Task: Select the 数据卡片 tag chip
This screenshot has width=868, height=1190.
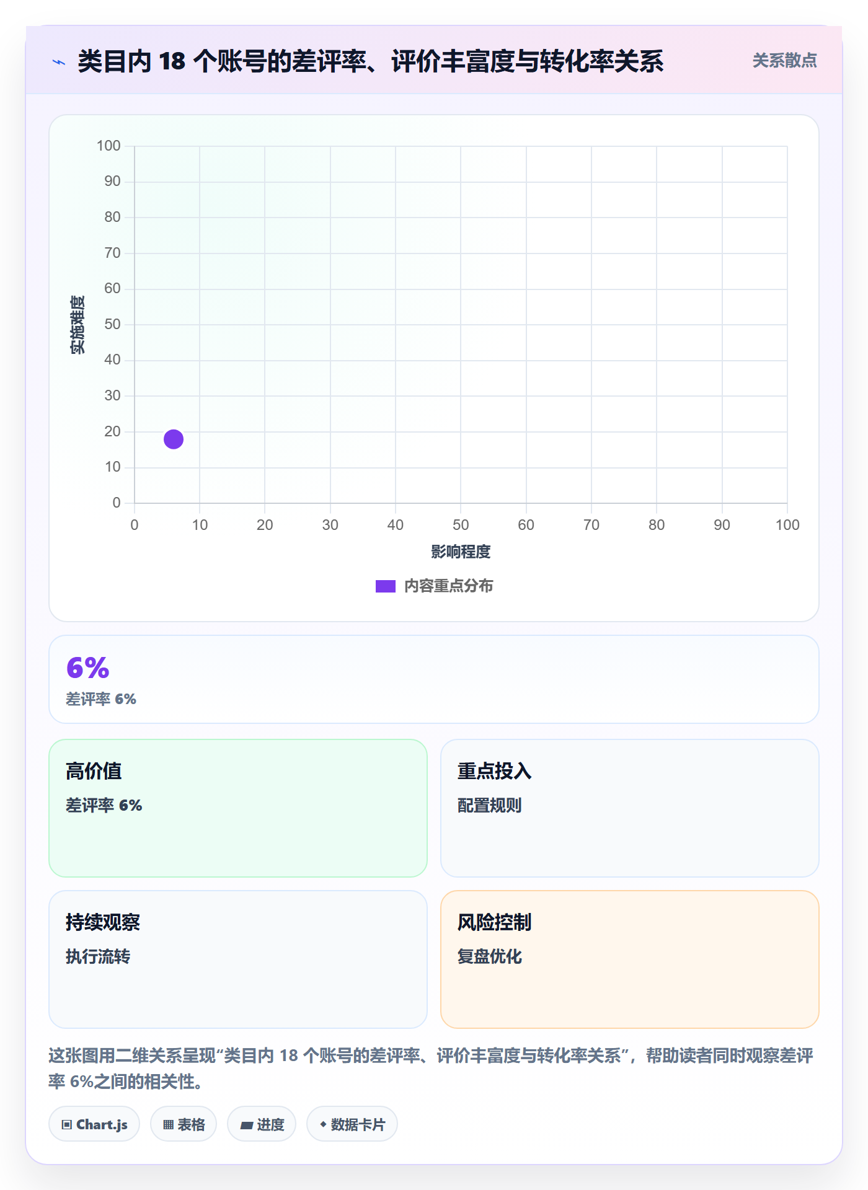Action: click(352, 1124)
